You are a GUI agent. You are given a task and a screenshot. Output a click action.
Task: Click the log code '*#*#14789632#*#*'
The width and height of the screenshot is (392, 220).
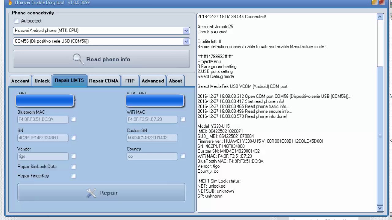click(x=215, y=57)
